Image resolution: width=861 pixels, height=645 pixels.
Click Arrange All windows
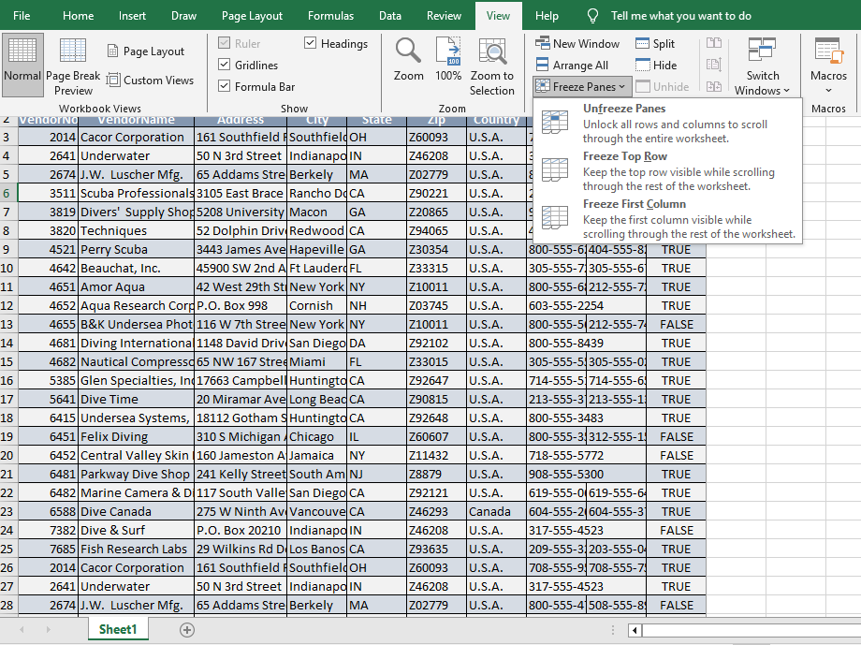[572, 65]
